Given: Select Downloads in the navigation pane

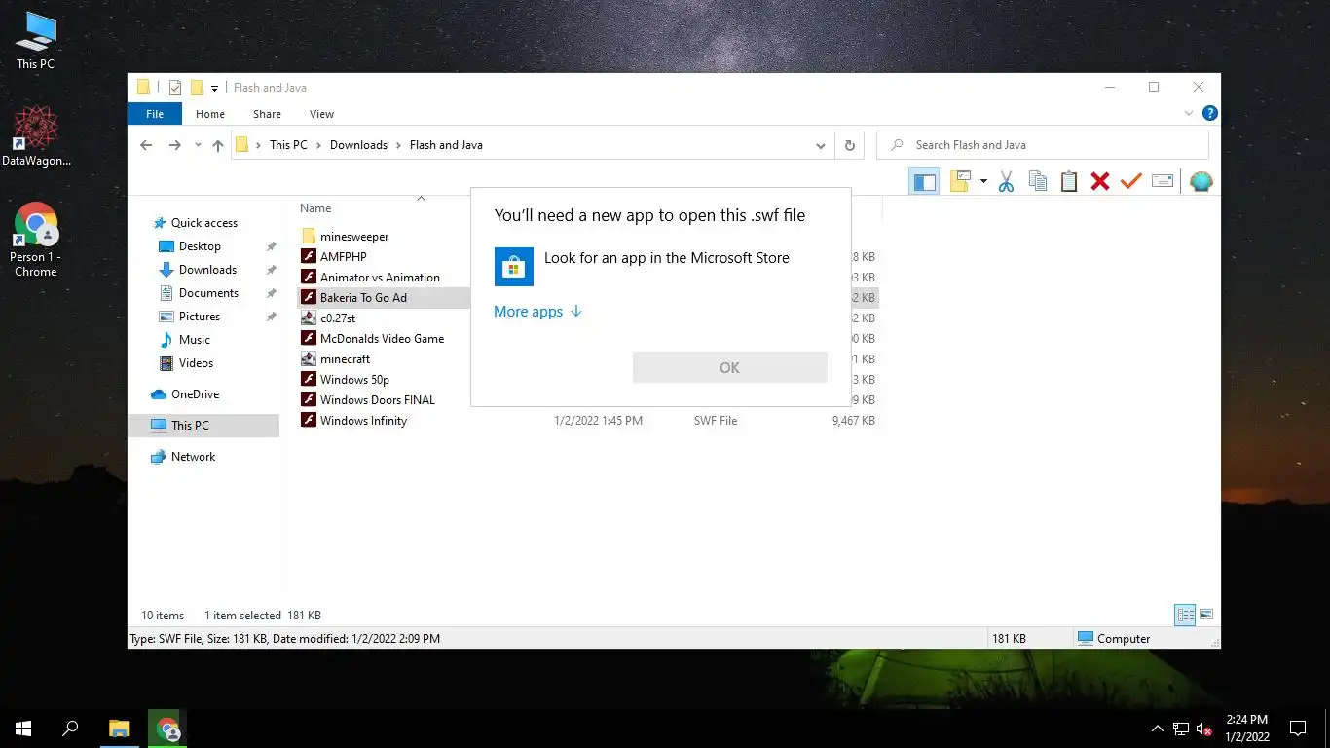Looking at the screenshot, I should point(207,270).
